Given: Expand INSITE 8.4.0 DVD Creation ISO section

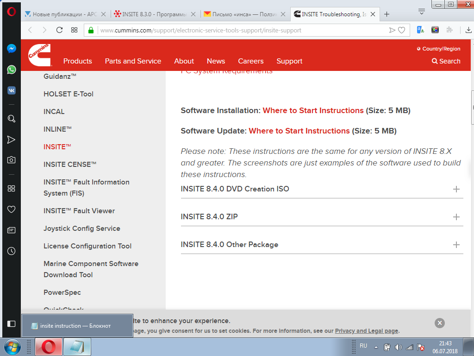Looking at the screenshot, I should pyautogui.click(x=322, y=189).
